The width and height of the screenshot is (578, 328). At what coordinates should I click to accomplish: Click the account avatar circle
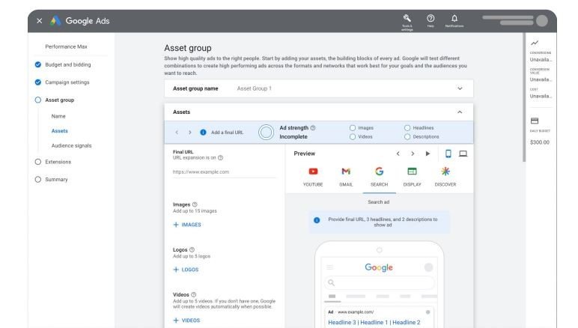(542, 21)
